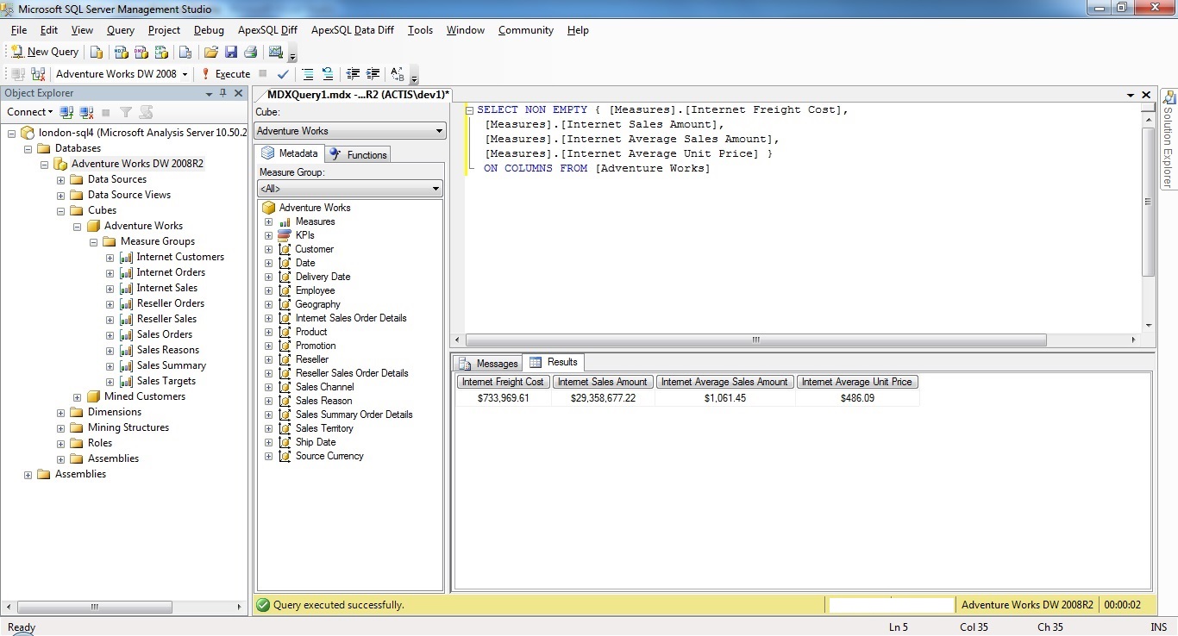Switch to the Metadata tab
The height and width of the screenshot is (636, 1178).
[290, 153]
